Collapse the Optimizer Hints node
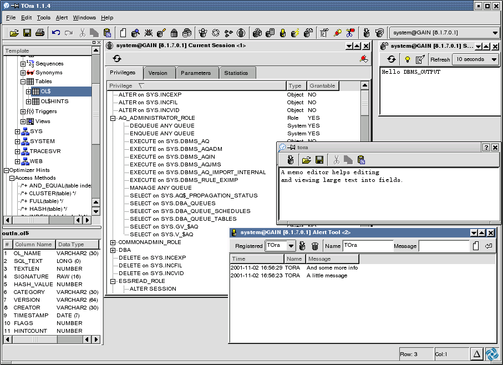Screen dimensions: 503x365 6,170
